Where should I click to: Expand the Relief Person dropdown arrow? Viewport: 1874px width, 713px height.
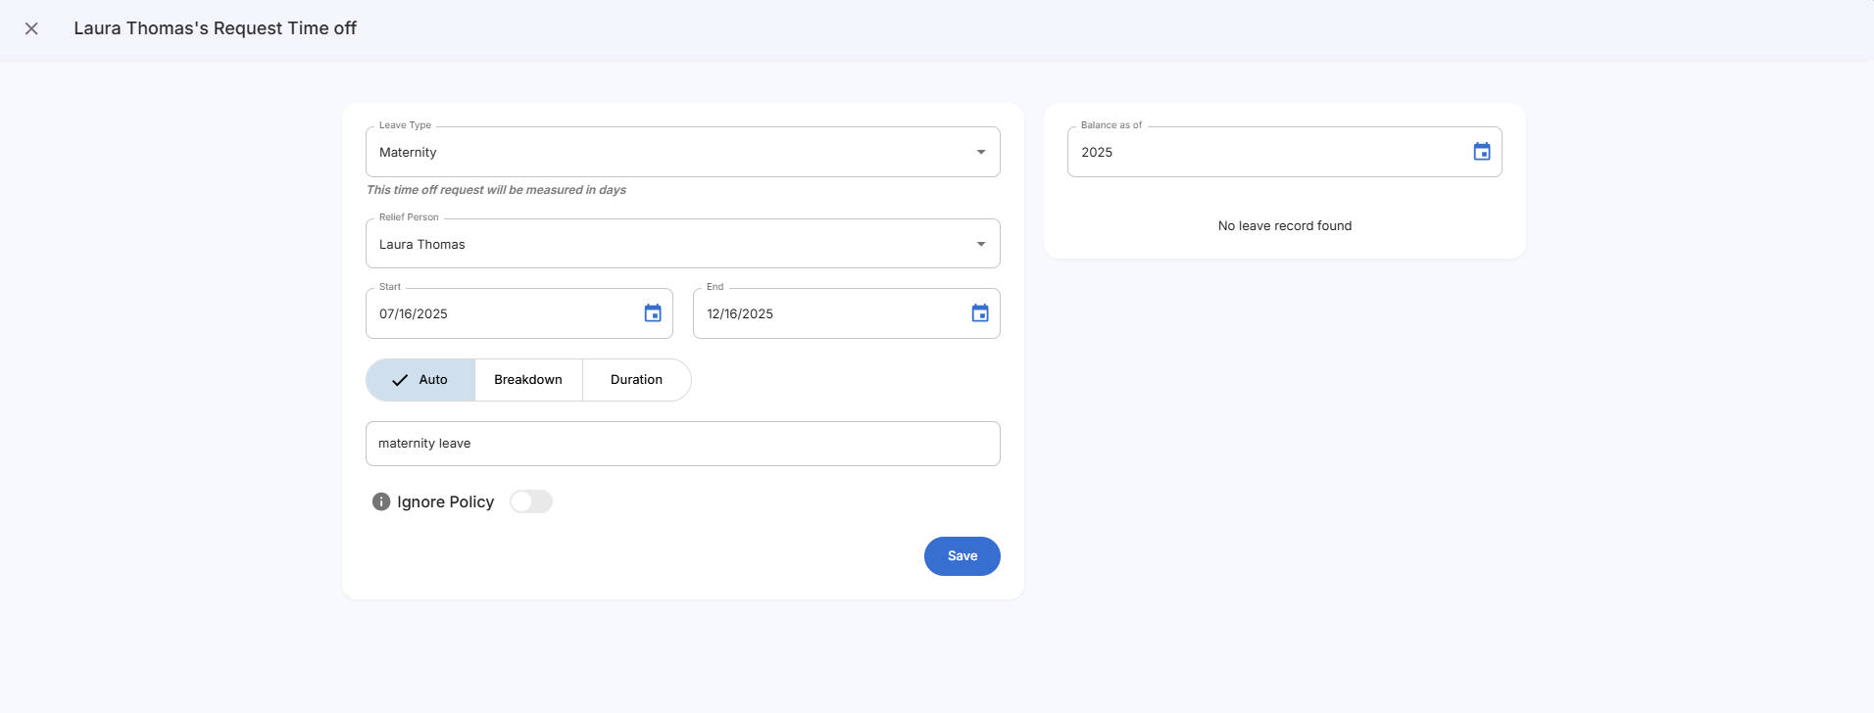(981, 244)
